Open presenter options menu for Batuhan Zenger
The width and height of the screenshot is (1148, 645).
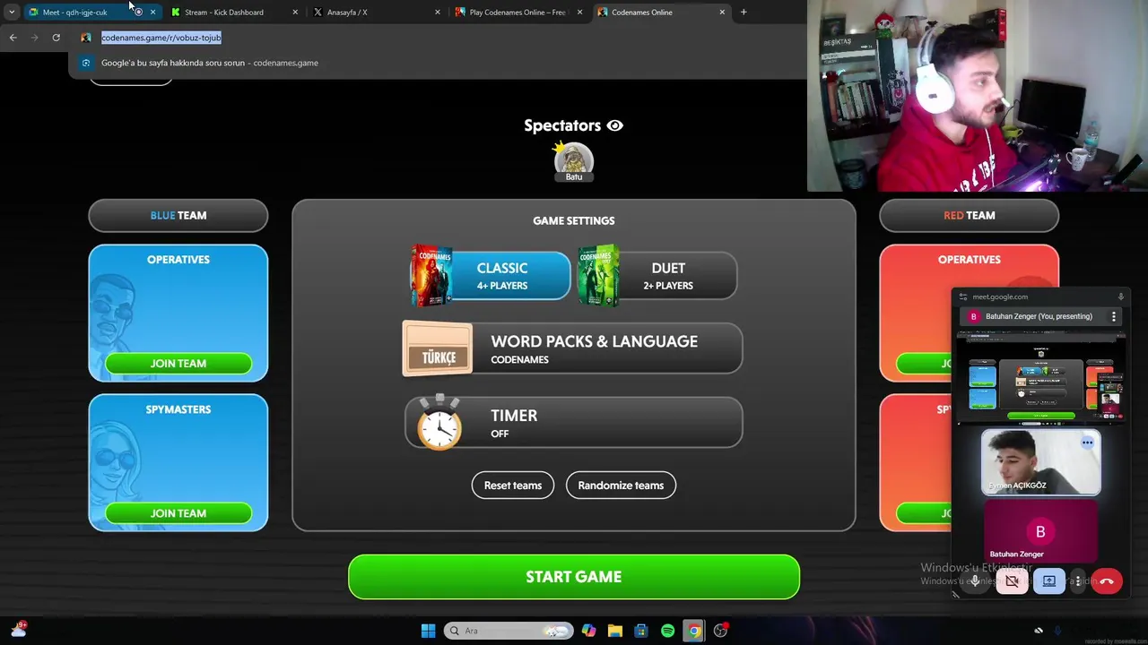tap(1114, 316)
